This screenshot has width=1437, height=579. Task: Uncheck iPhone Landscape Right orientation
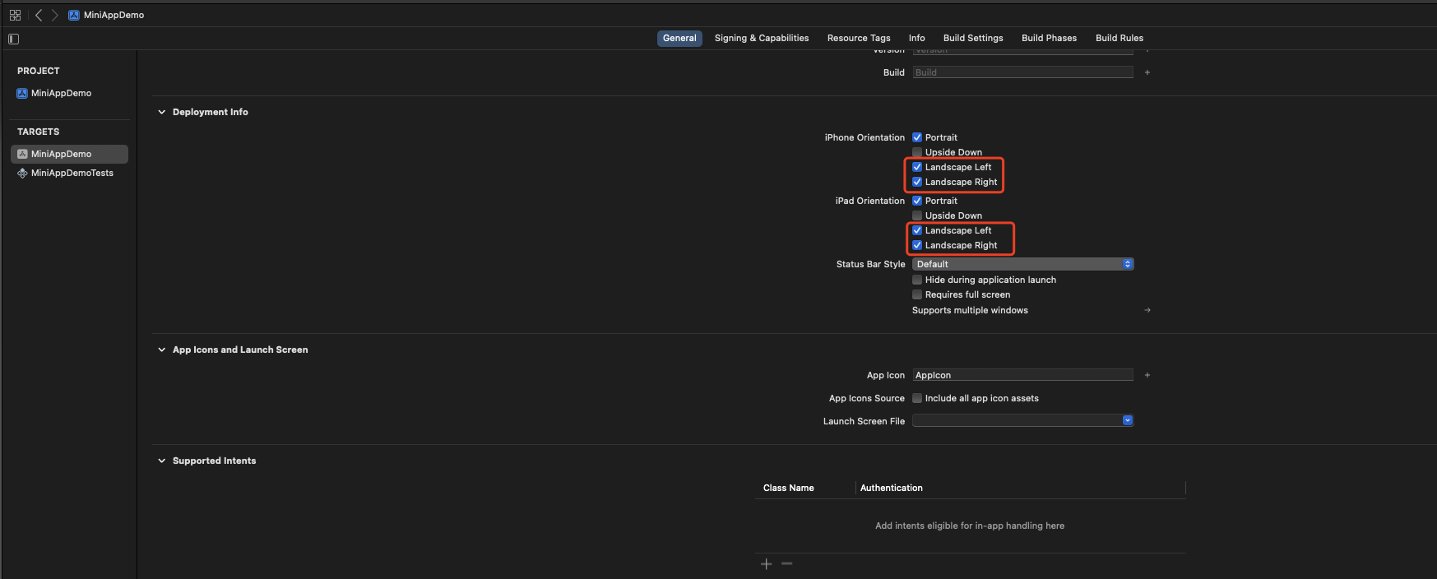coord(917,182)
